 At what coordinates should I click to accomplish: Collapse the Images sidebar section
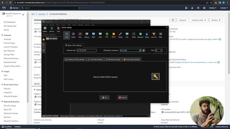click(x=2, y=72)
